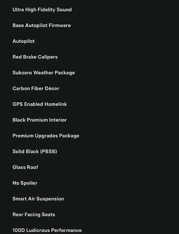Select Carbon Fiber Décor item

point(36,88)
